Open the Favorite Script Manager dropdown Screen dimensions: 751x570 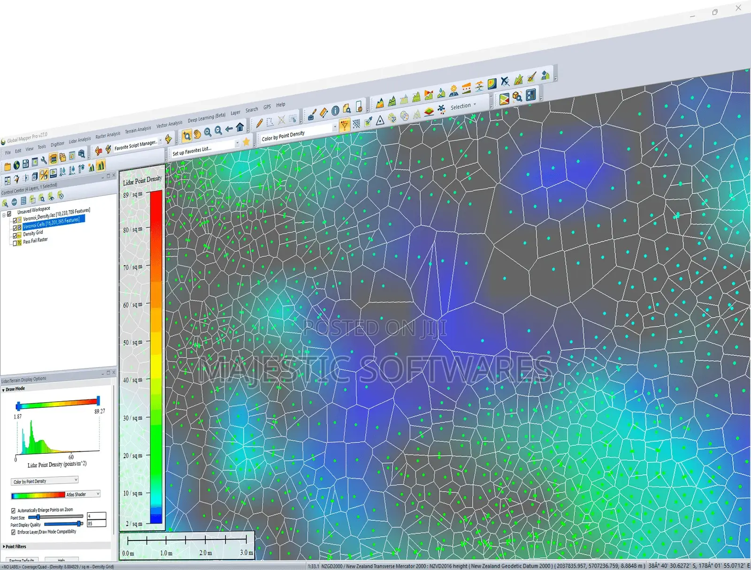tap(161, 141)
